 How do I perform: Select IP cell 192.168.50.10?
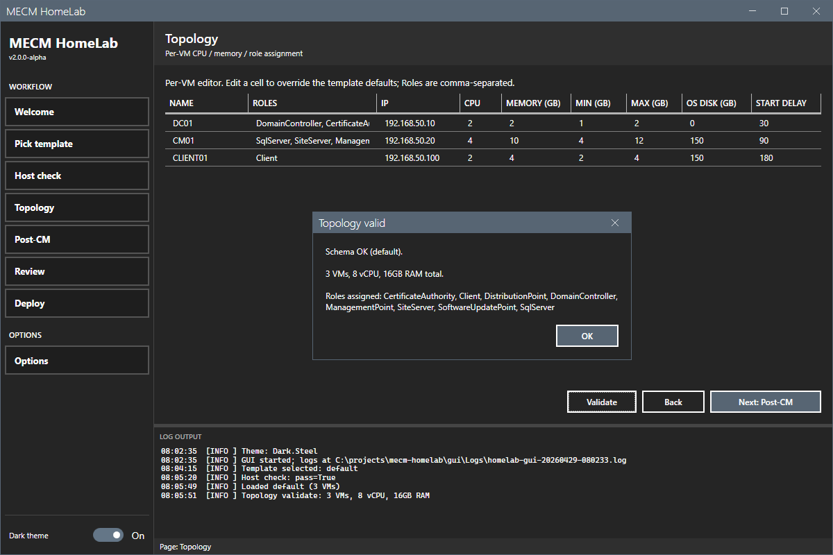(419, 123)
